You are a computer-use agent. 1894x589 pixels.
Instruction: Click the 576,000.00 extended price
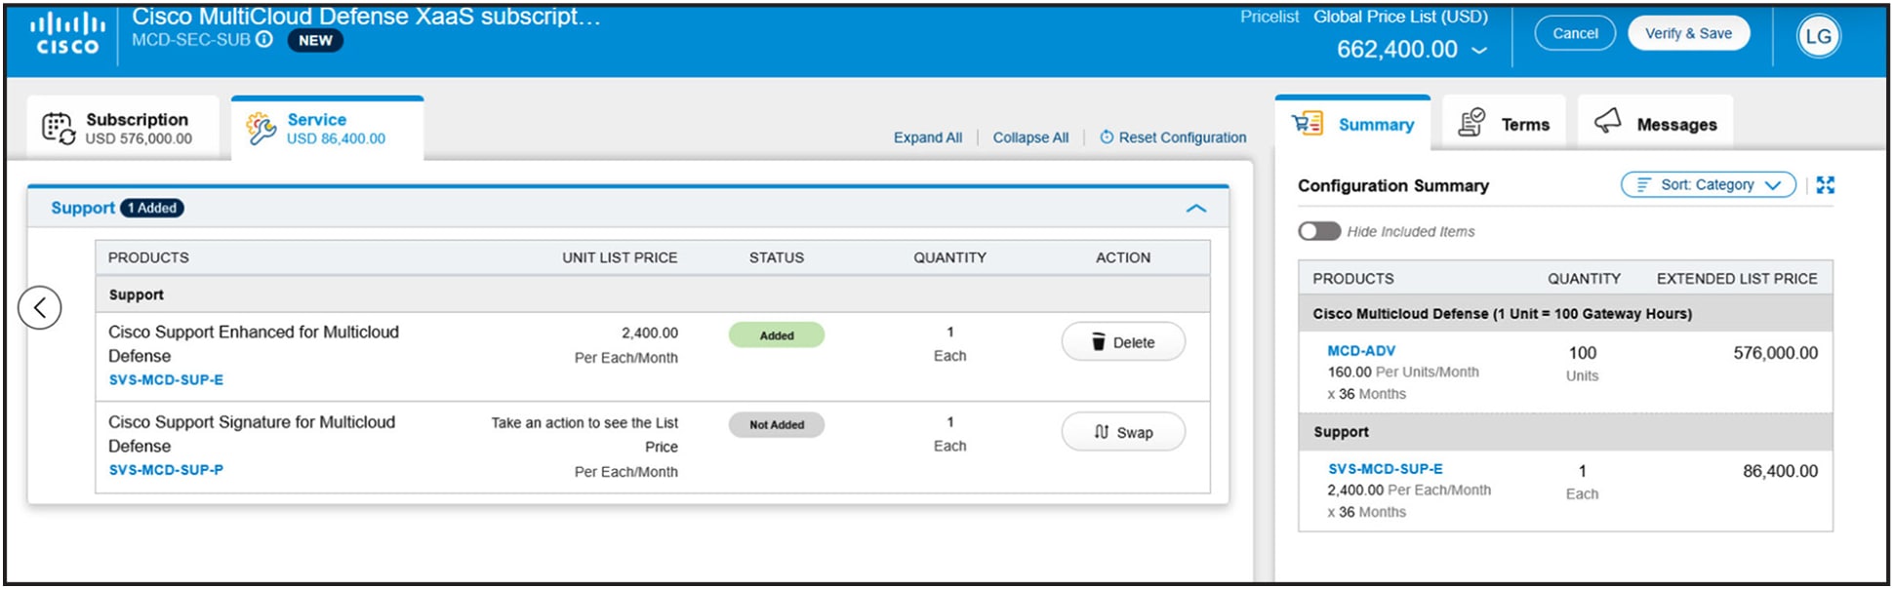click(x=1776, y=353)
